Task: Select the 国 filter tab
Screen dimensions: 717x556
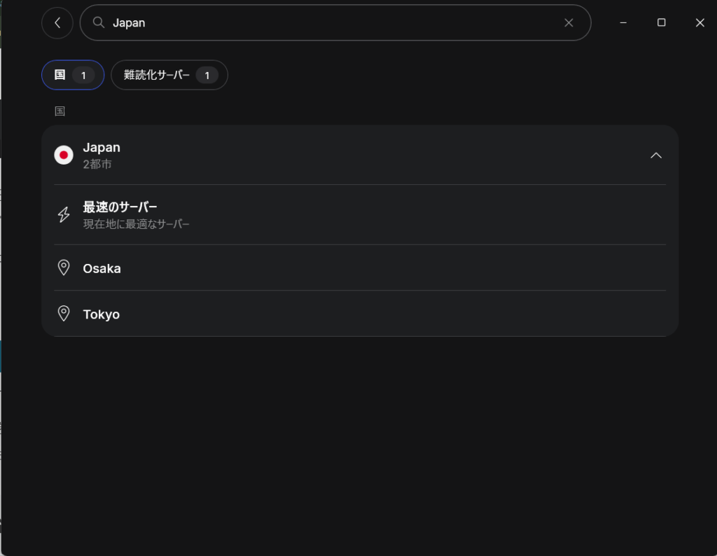Action: [x=73, y=75]
